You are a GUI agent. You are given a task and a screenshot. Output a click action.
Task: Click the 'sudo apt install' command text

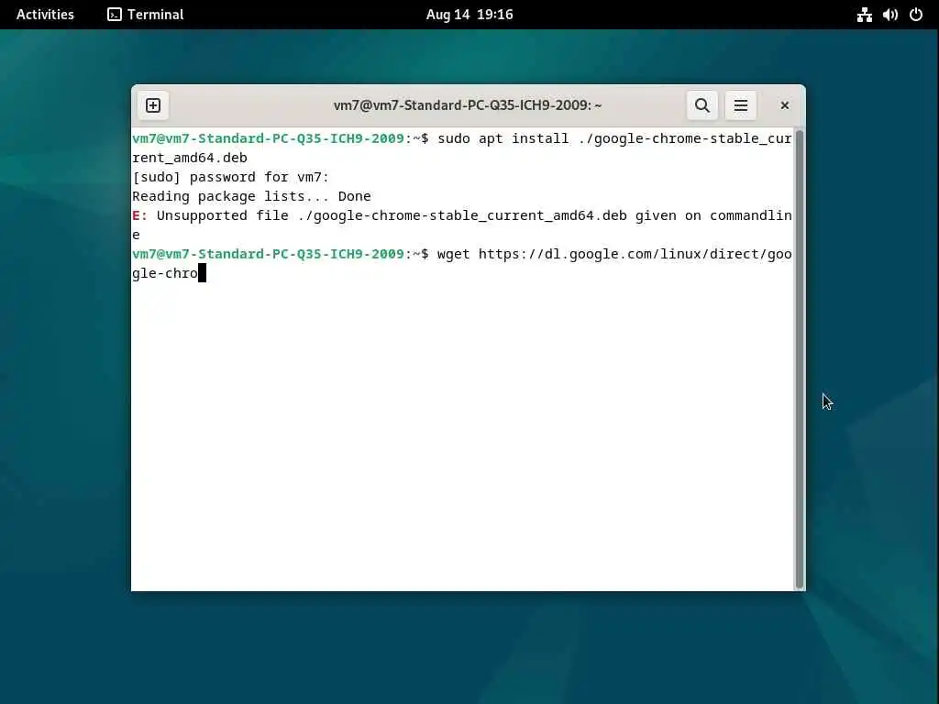pyautogui.click(x=503, y=139)
